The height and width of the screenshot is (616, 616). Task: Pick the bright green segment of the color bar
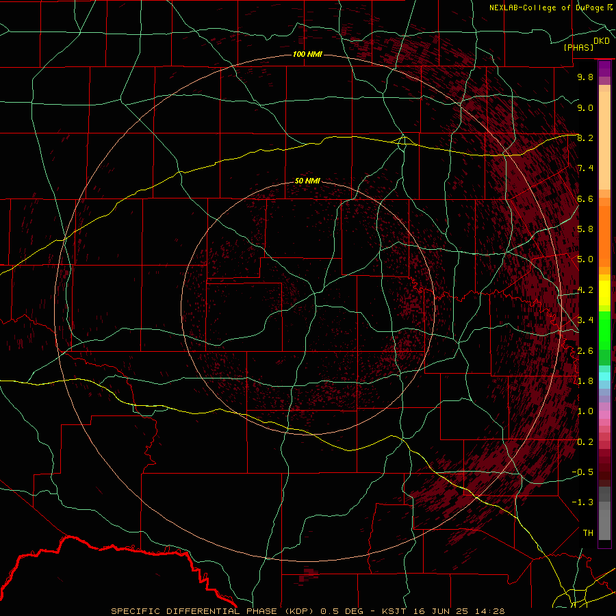(x=604, y=330)
